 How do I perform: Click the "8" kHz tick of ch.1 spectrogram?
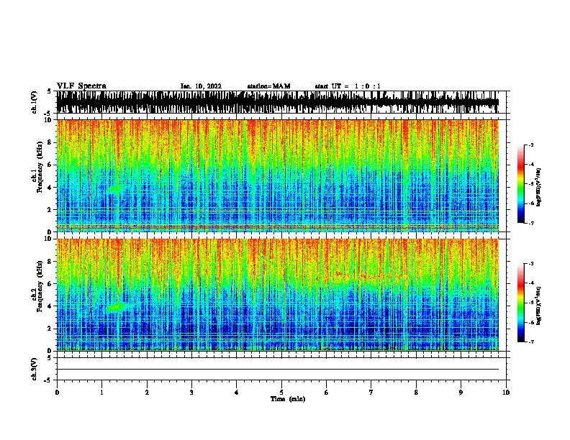point(50,142)
